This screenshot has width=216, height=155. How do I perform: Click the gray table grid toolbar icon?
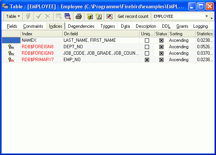click(59, 16)
